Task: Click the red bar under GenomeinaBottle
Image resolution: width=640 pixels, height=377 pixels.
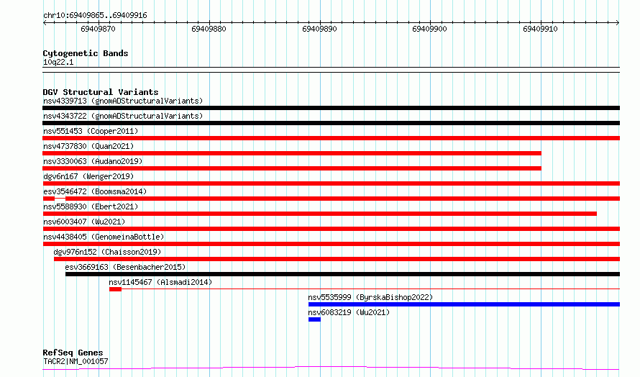Action: click(x=331, y=244)
